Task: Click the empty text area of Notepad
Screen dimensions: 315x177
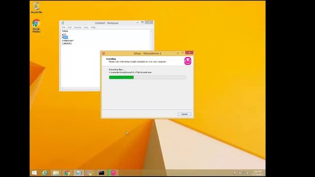Action: point(80,66)
